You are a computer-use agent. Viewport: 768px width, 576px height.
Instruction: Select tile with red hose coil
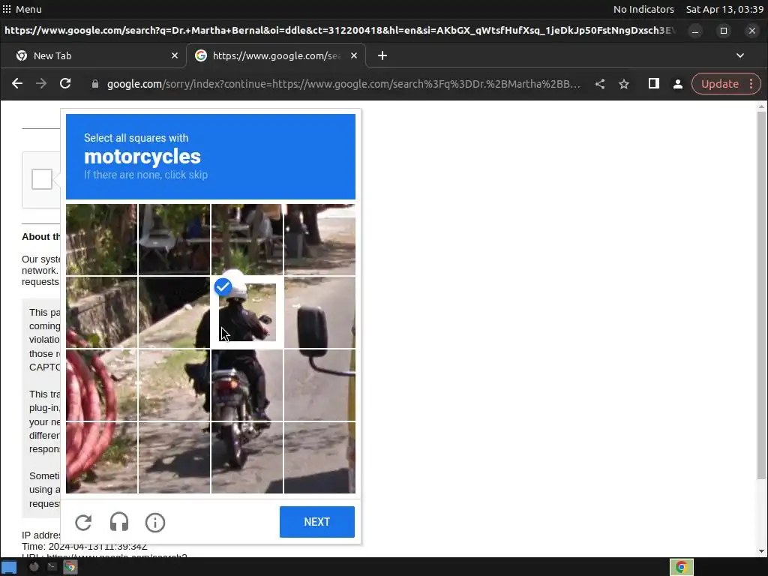pyautogui.click(x=102, y=385)
